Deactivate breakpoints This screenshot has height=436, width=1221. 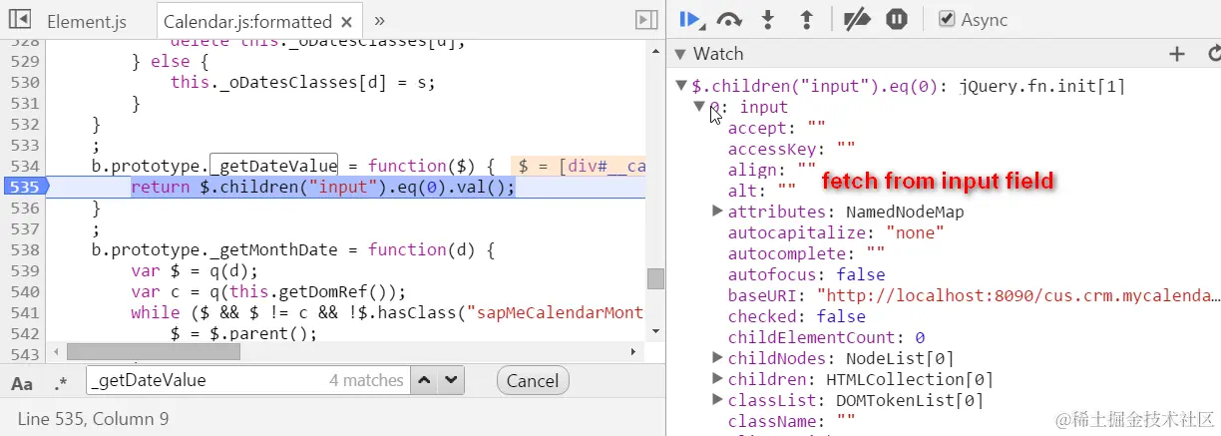pyautogui.click(x=857, y=20)
